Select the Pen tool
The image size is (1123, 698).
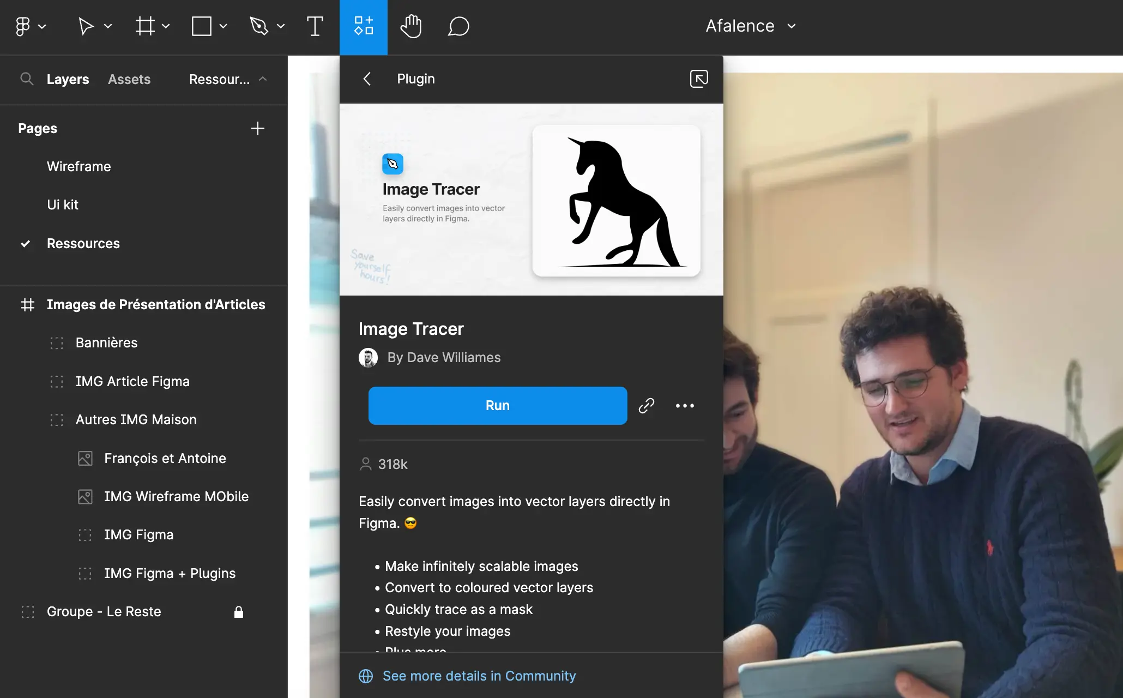click(259, 26)
